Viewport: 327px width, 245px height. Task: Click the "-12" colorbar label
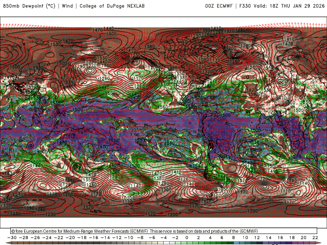pos(117,238)
